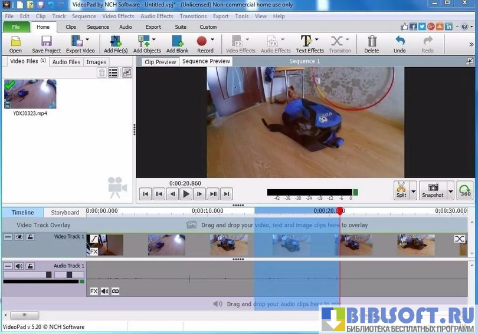The height and width of the screenshot is (334, 478).
Task: Switch to the Clip Preview tab
Action: (160, 62)
